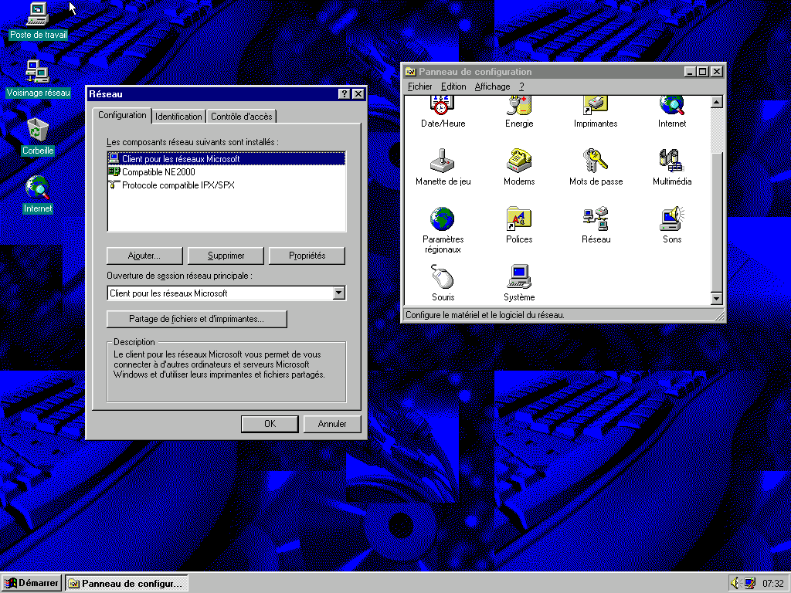Open the Système computer icon

519,276
